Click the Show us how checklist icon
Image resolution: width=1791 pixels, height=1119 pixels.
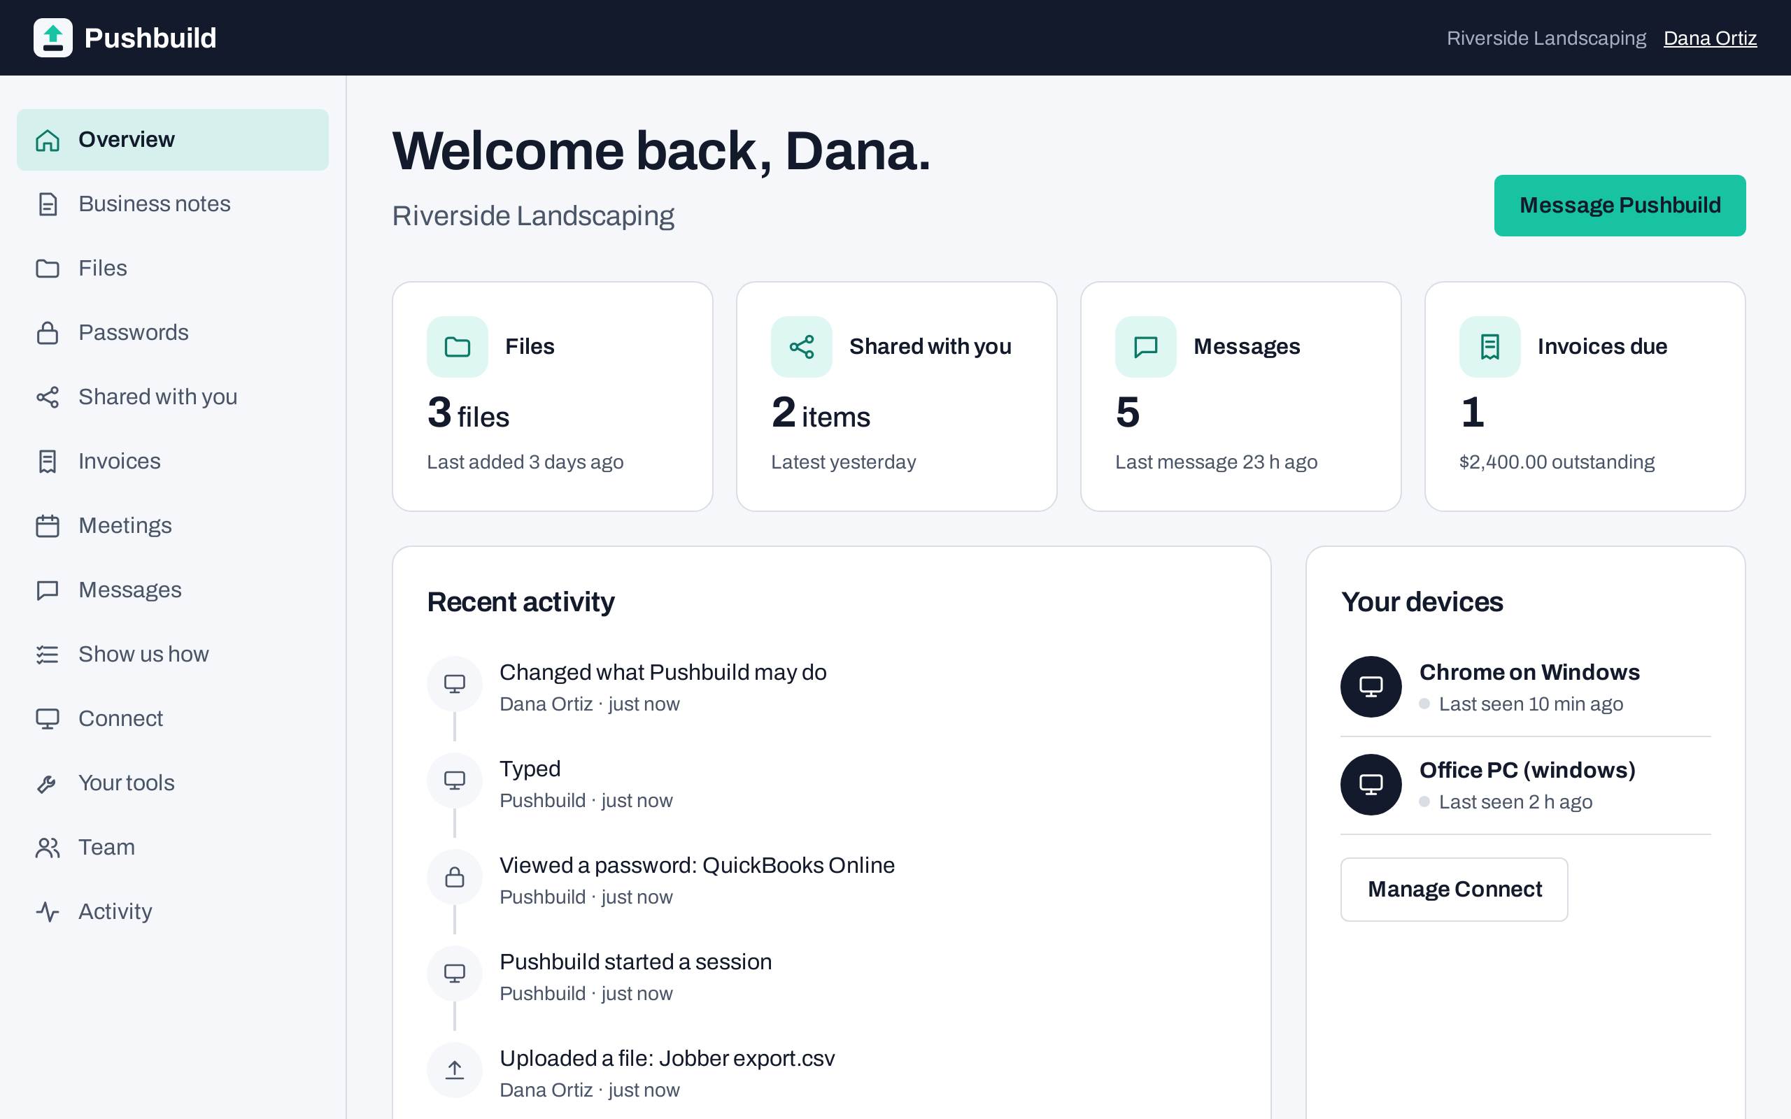pyautogui.click(x=48, y=655)
